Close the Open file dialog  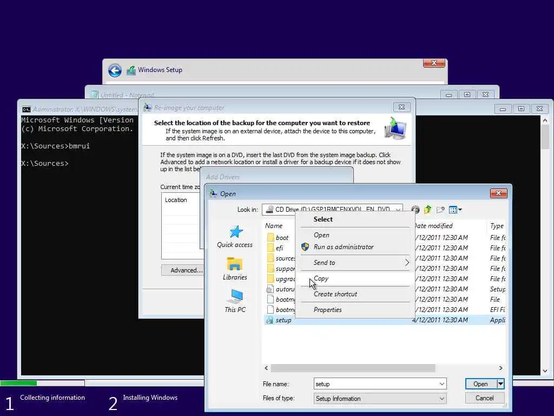click(x=498, y=193)
